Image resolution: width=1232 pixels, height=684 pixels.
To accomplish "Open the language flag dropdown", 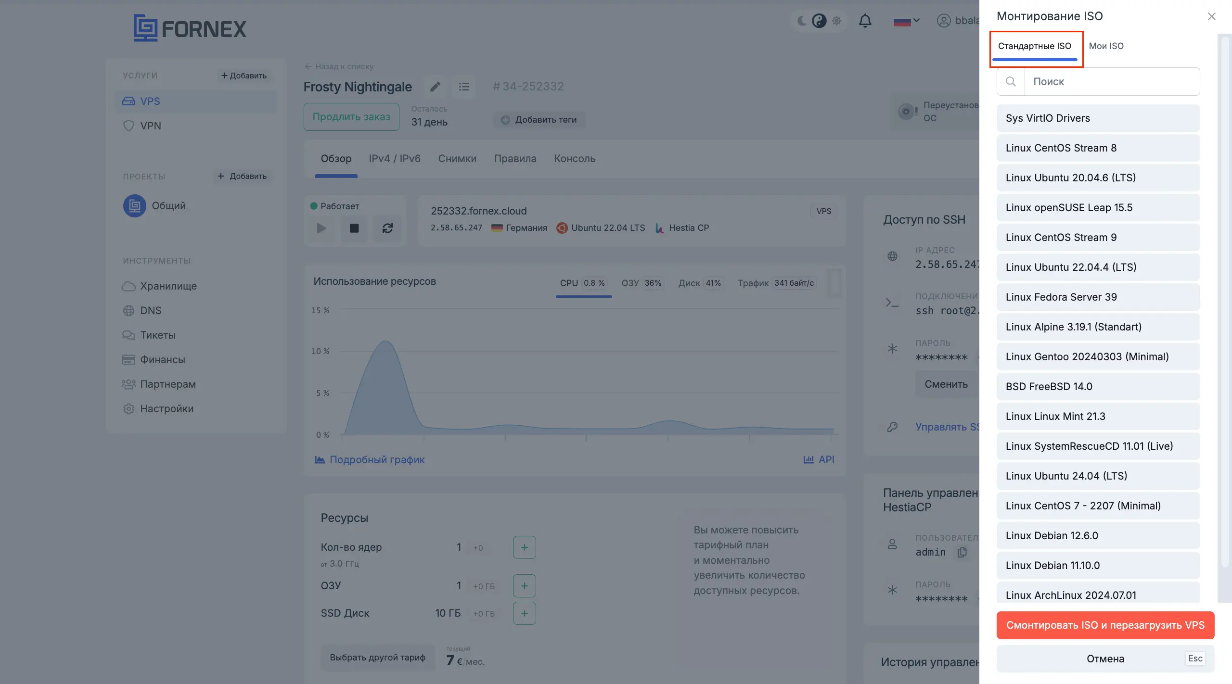I will point(906,21).
